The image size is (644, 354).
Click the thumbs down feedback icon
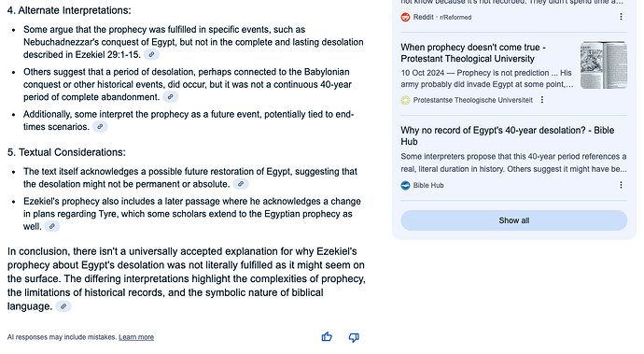click(354, 337)
